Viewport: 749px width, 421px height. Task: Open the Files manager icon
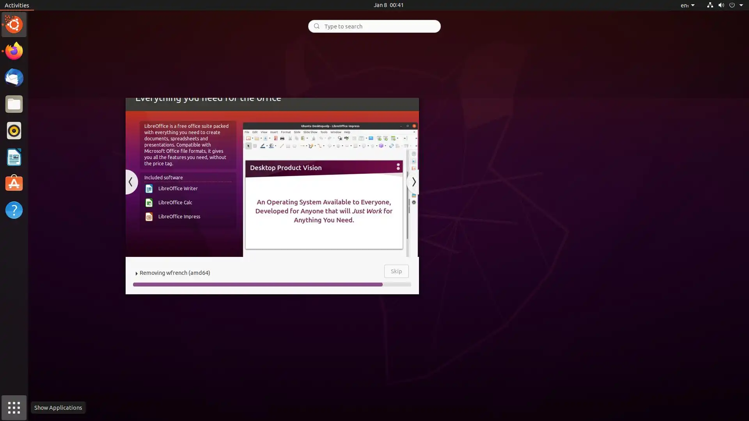[14, 104]
